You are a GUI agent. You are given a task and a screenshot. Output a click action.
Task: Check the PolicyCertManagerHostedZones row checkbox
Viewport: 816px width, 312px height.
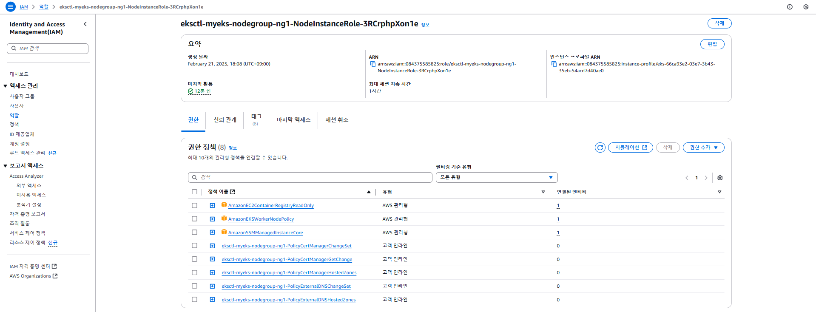pyautogui.click(x=194, y=272)
